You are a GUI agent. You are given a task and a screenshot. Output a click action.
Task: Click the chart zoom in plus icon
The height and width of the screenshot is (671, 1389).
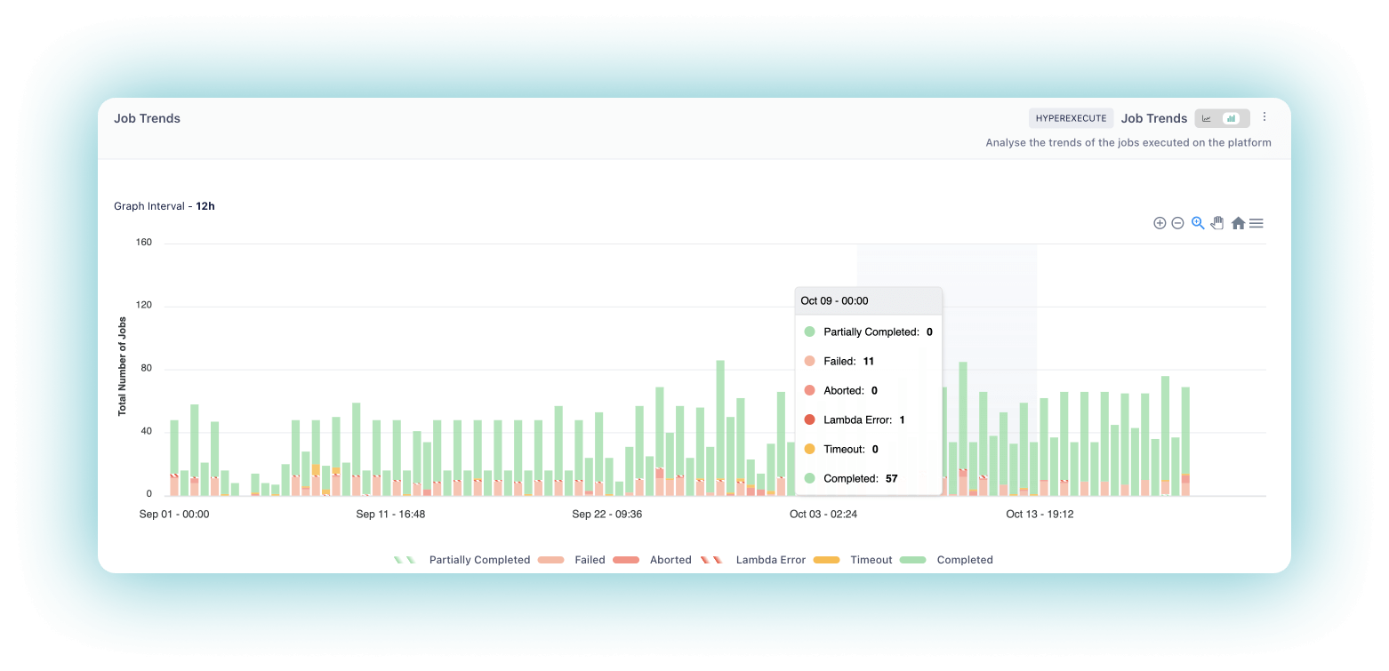click(1160, 223)
